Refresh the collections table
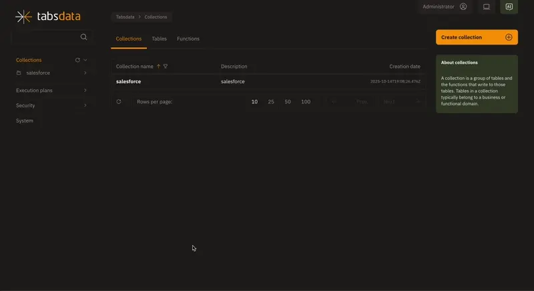Image resolution: width=534 pixels, height=291 pixels. coord(119,101)
